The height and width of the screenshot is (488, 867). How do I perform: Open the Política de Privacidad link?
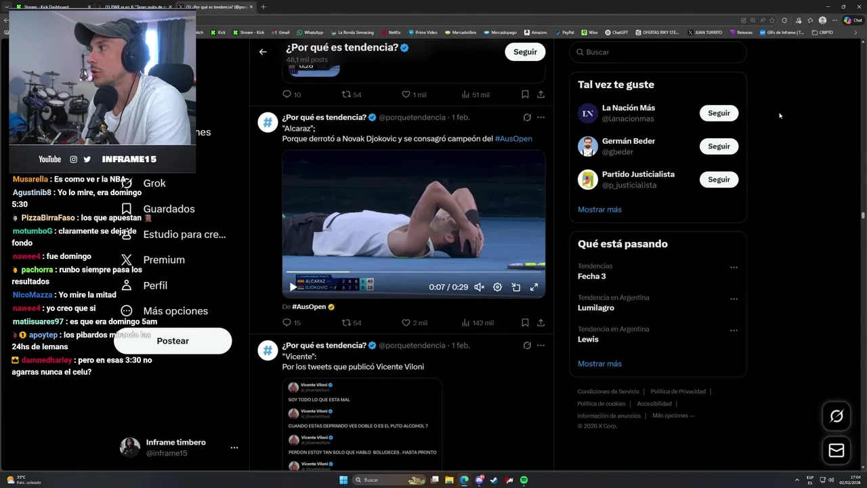coord(678,392)
